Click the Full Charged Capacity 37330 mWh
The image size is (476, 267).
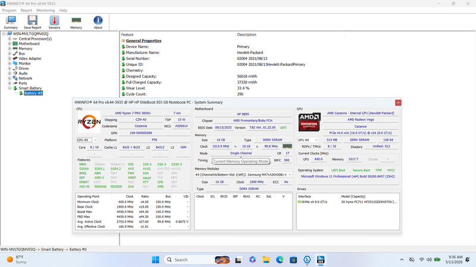pos(247,82)
